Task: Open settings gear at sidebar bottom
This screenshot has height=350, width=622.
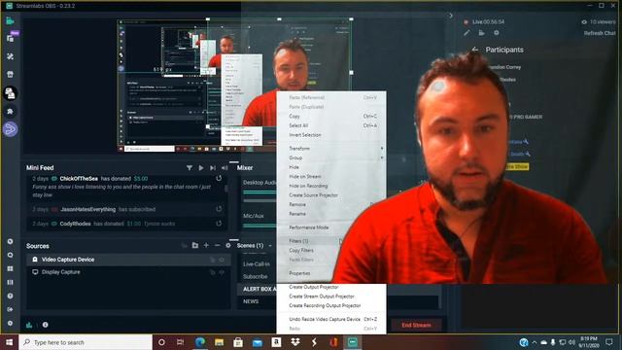Action: pos(11,323)
